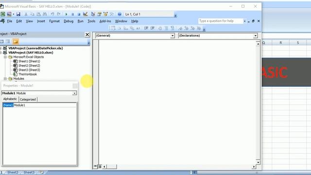Click the Insert UserForm toolbar icon

coord(9,14)
